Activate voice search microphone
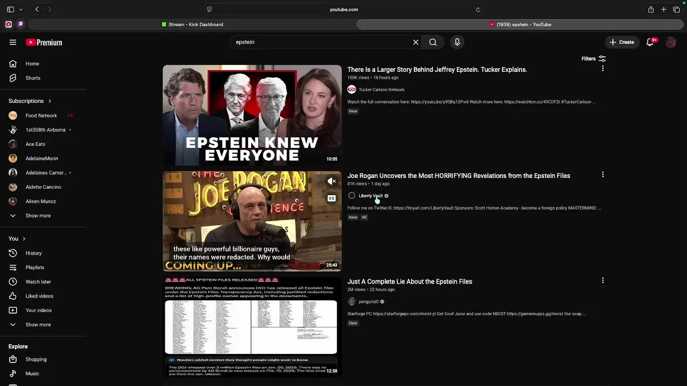The height and width of the screenshot is (386, 687). [457, 42]
